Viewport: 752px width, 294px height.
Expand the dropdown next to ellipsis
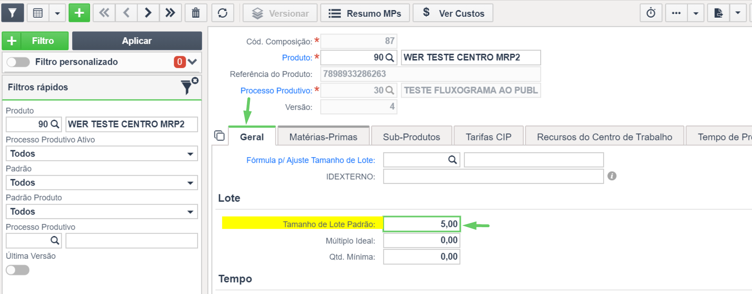tap(696, 13)
